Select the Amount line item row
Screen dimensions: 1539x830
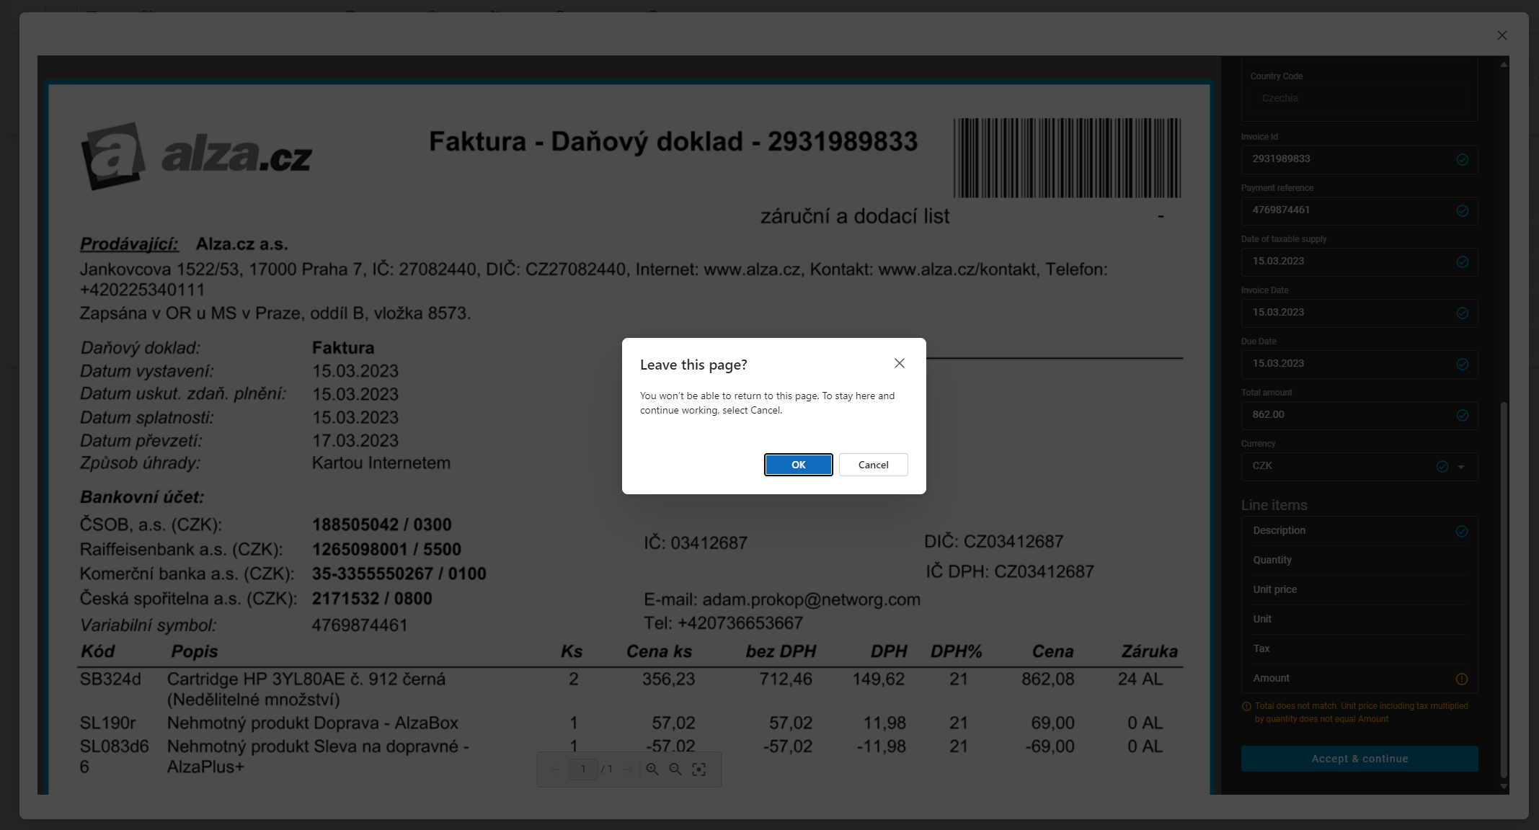[x=1360, y=679]
